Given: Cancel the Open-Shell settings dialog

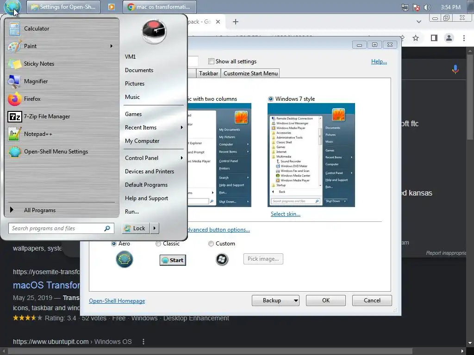Looking at the screenshot, I should click(x=372, y=300).
